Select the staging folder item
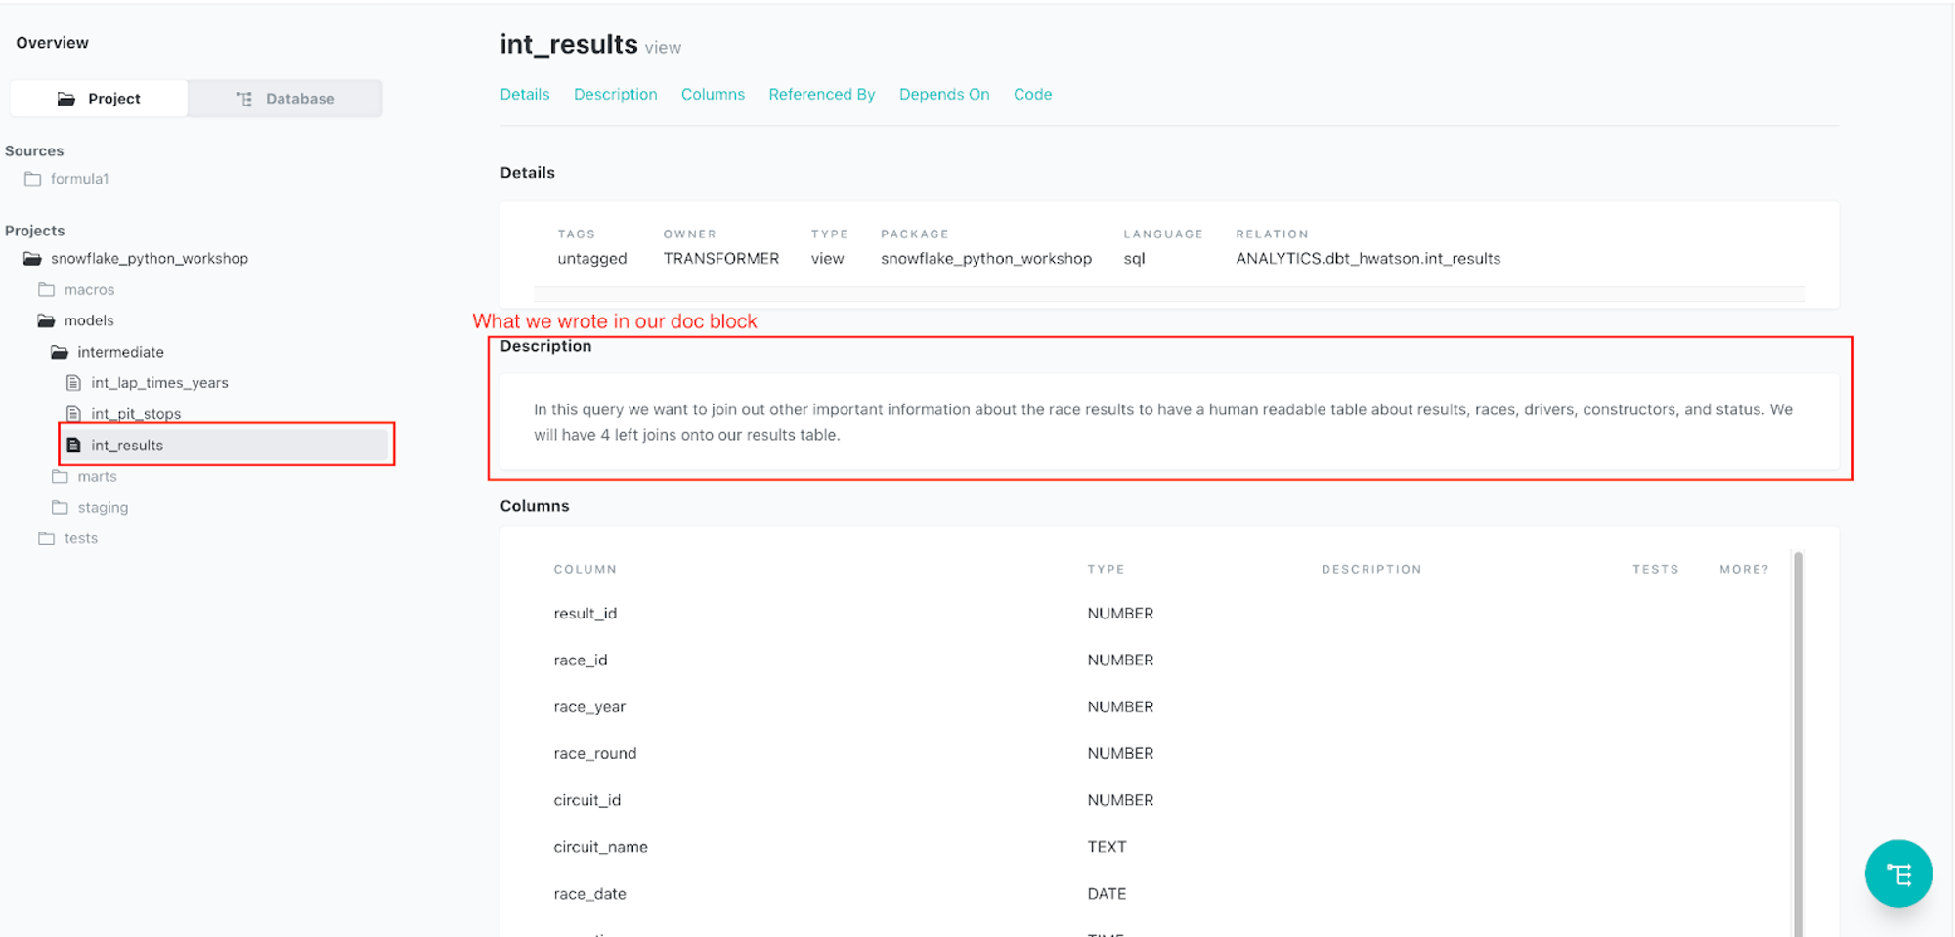This screenshot has width=1955, height=937. (103, 507)
